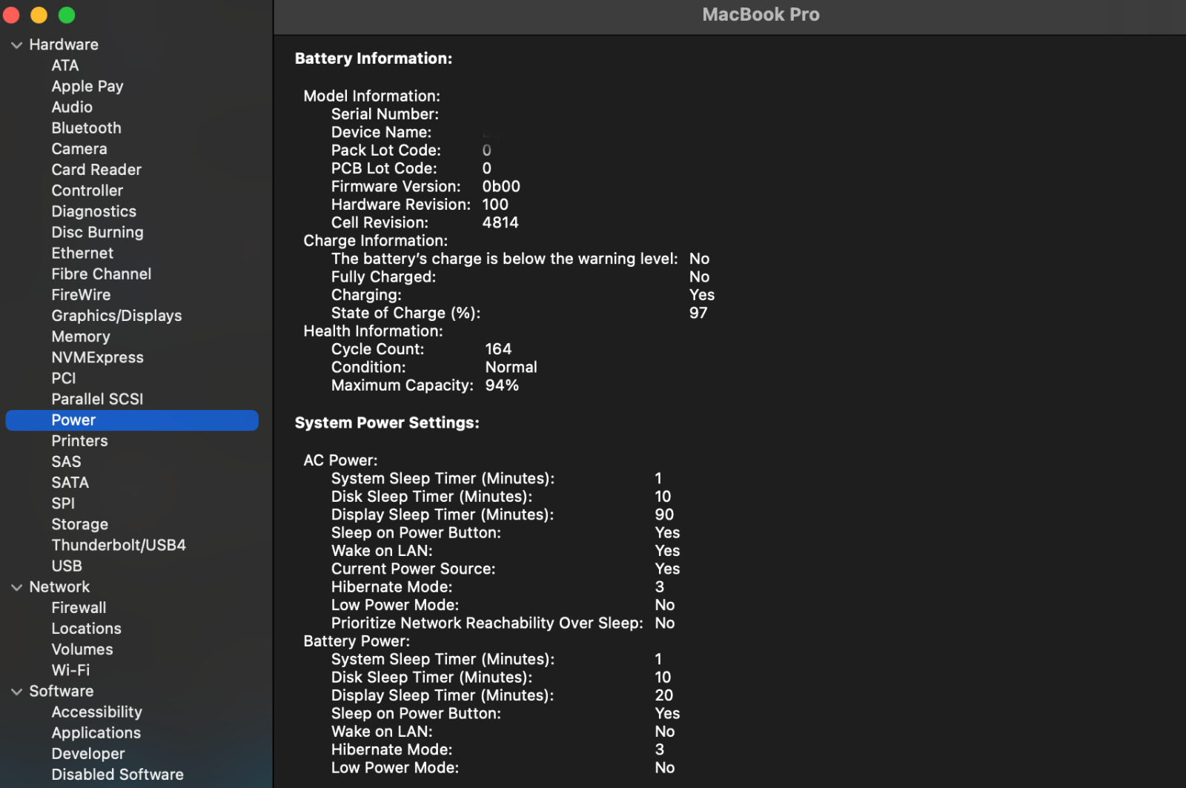The image size is (1186, 788).
Task: Select Controller in the sidebar
Action: (87, 190)
